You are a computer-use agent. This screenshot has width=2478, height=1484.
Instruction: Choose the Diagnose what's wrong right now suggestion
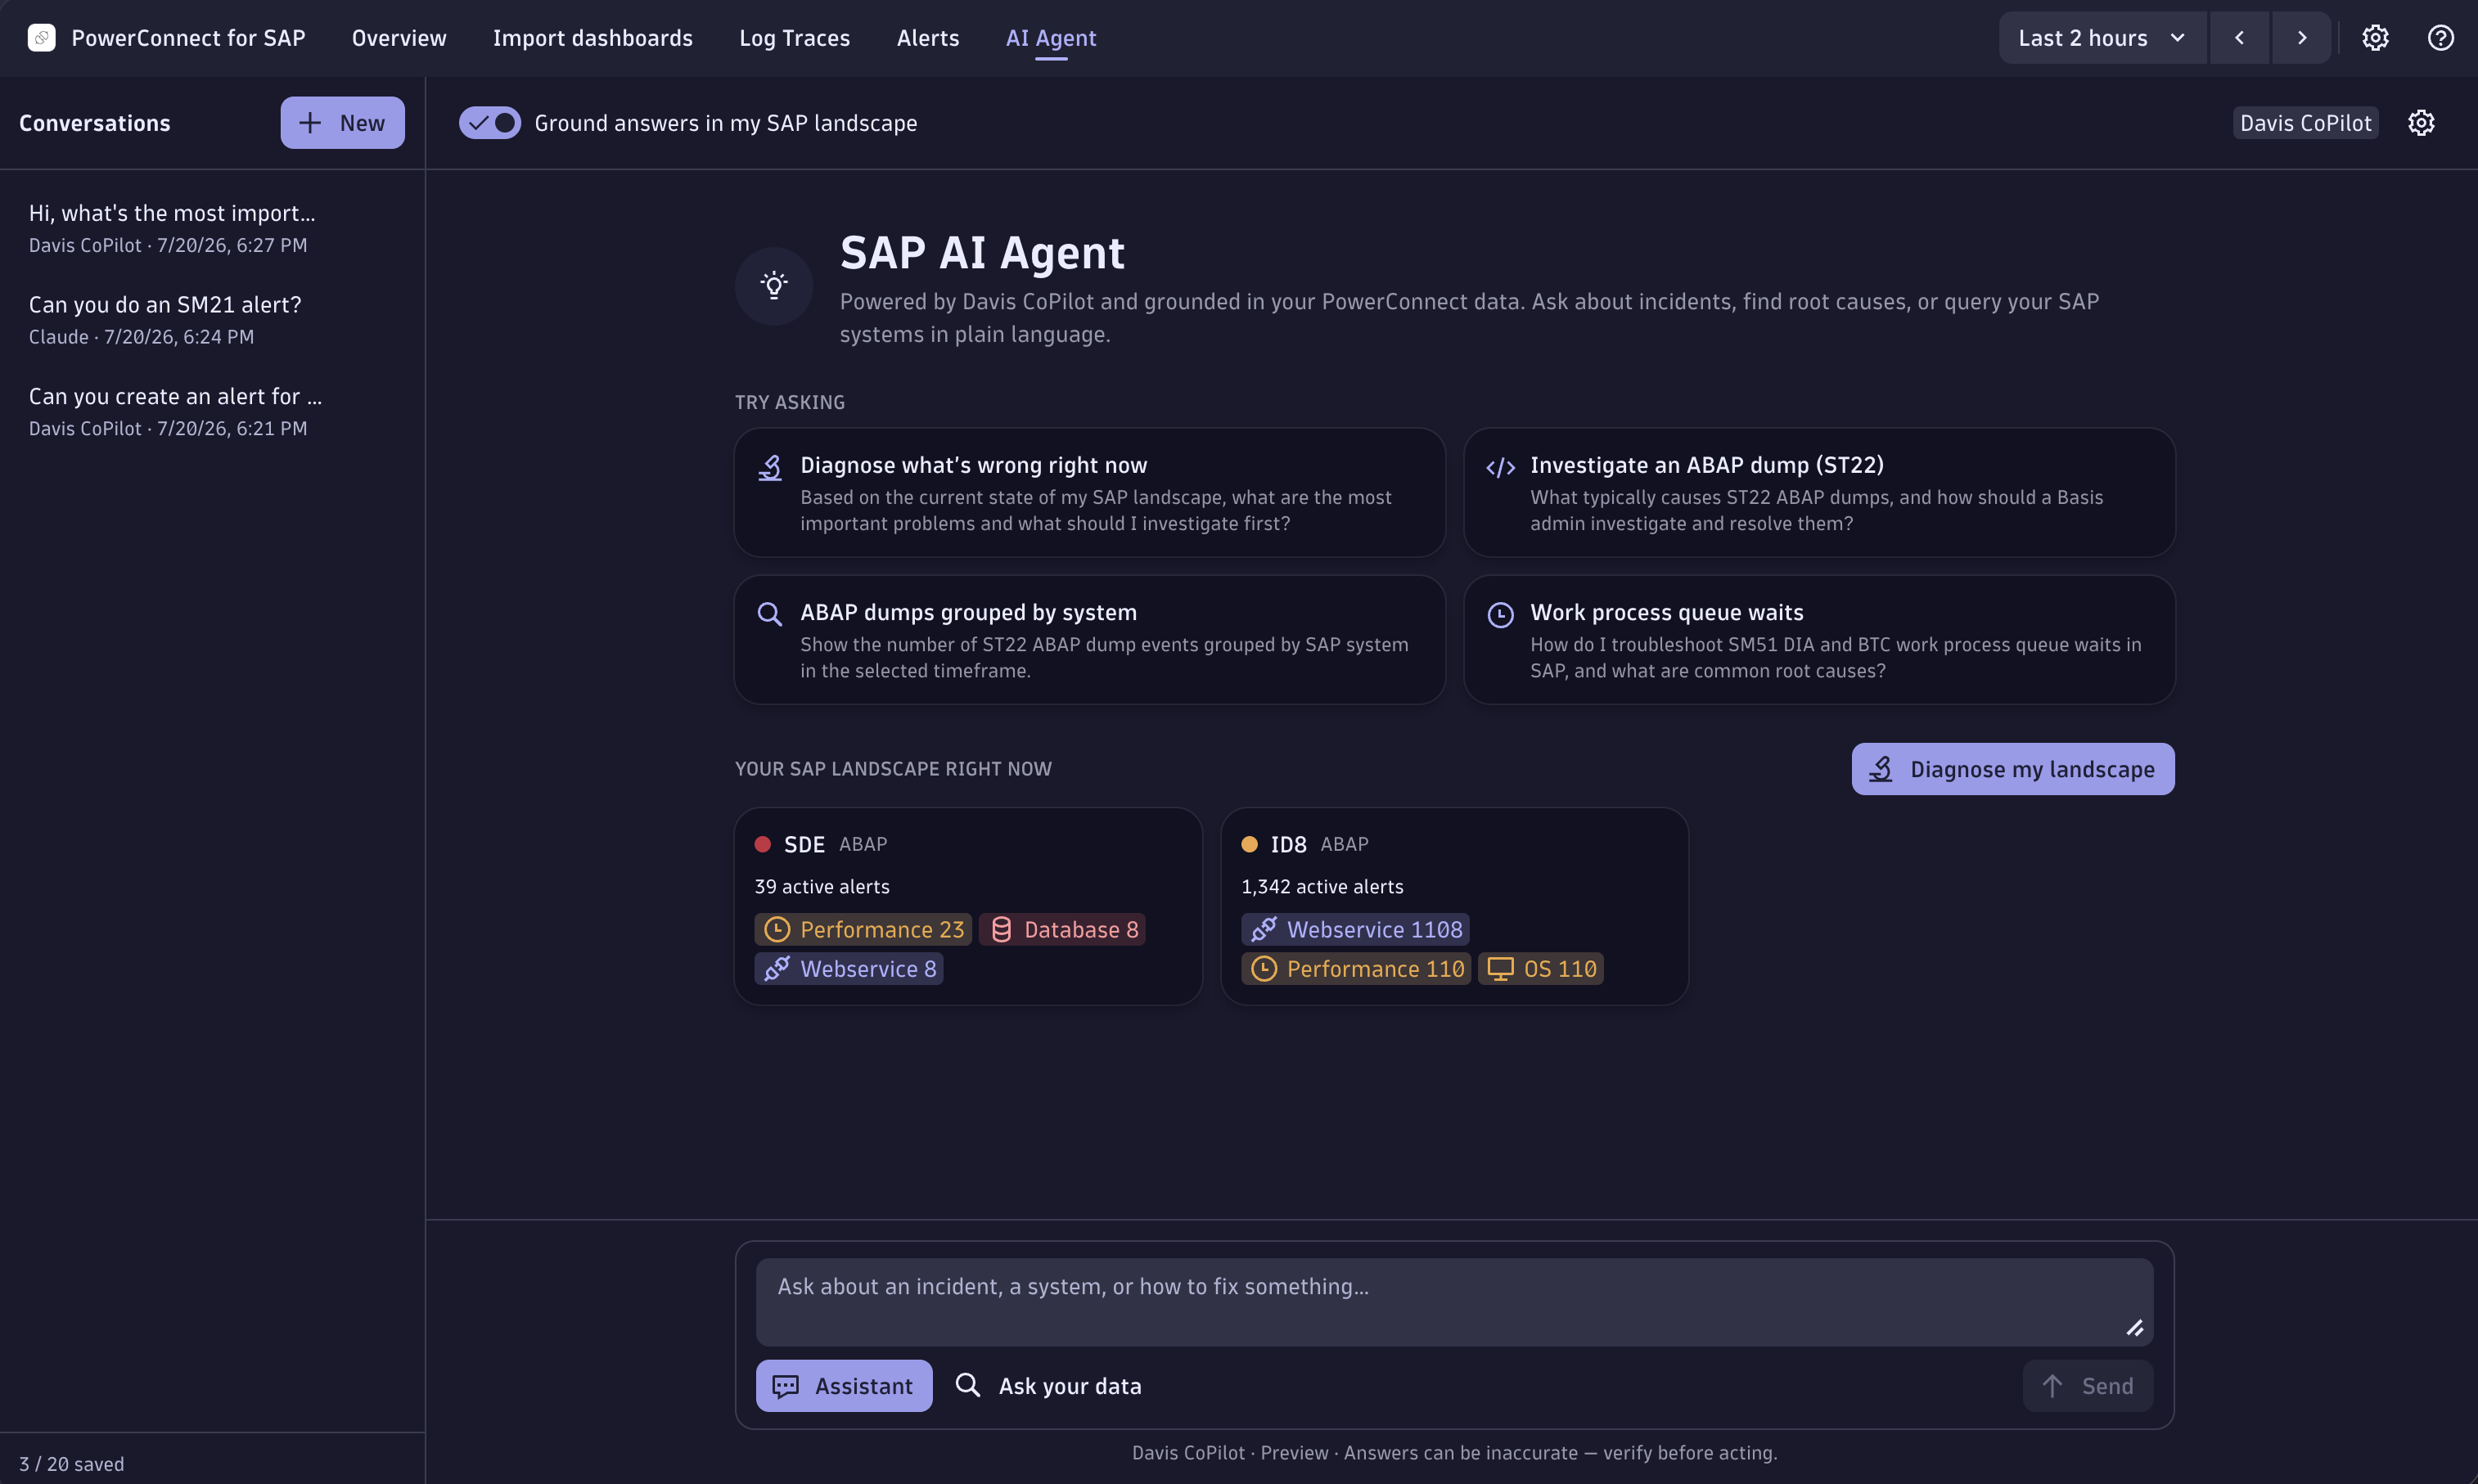coord(1089,493)
